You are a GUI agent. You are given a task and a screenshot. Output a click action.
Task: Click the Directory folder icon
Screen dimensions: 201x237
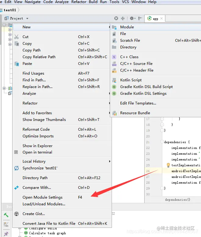point(114,47)
